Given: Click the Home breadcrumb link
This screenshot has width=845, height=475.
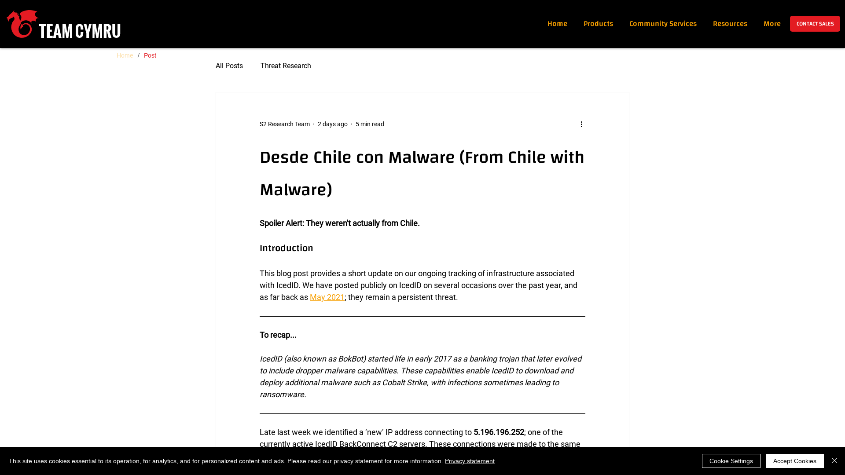Looking at the screenshot, I should [125, 55].
